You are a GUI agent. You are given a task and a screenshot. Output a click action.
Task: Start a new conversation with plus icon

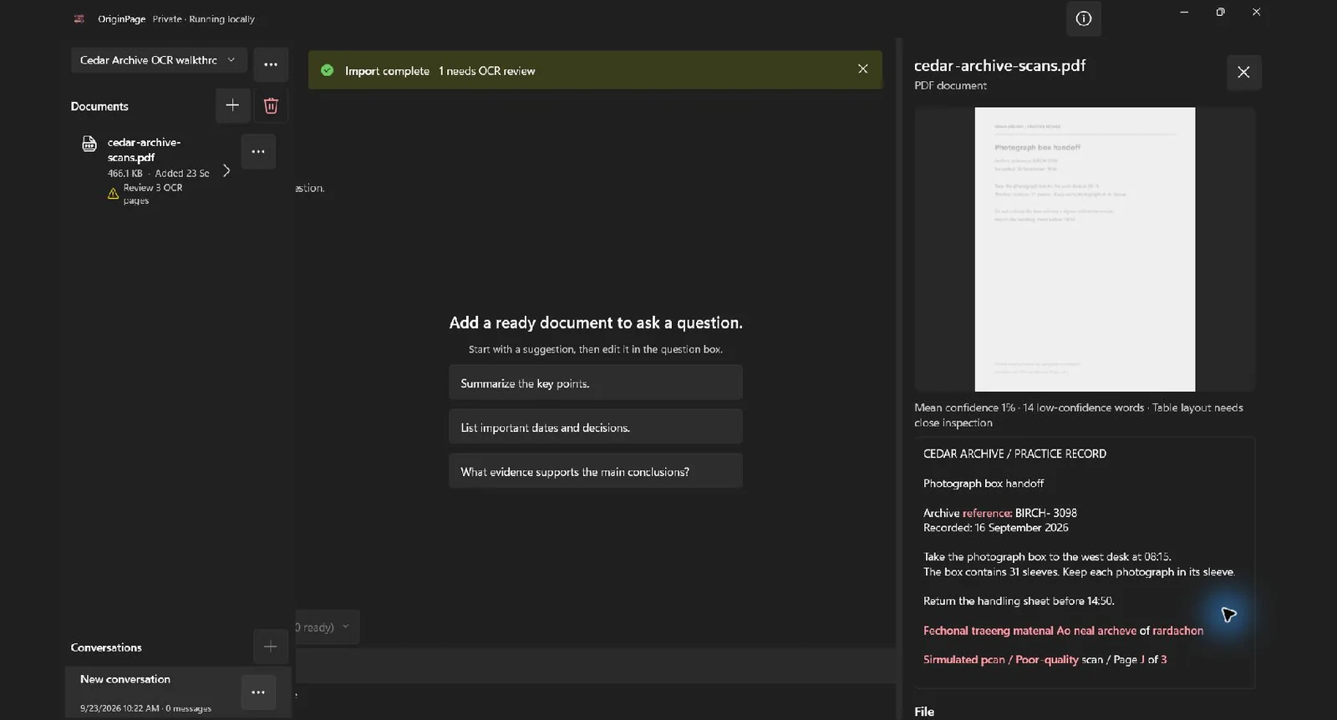click(270, 646)
